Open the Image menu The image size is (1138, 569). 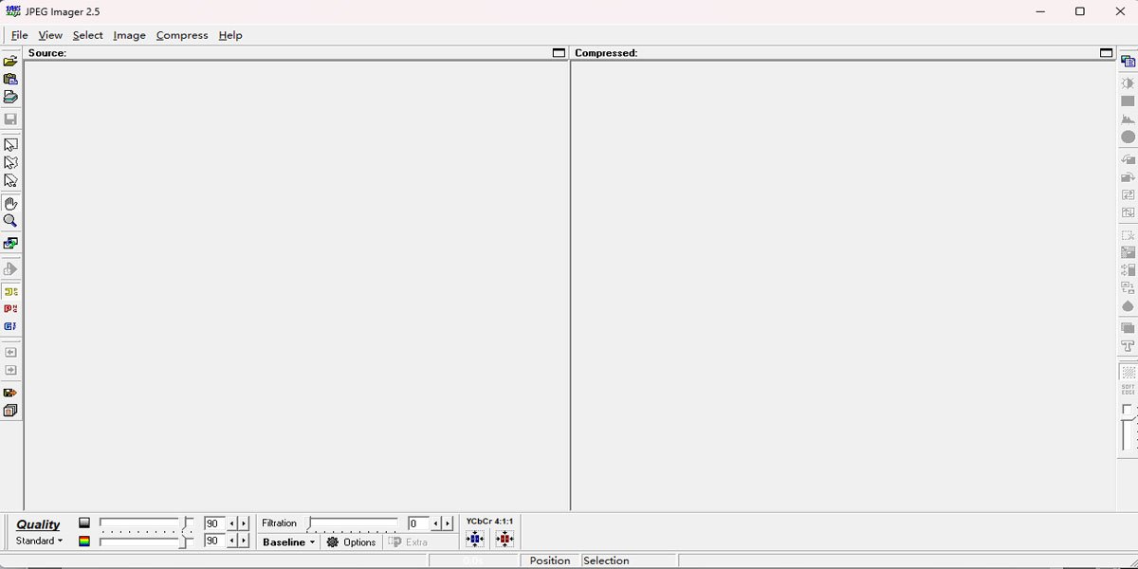(129, 35)
